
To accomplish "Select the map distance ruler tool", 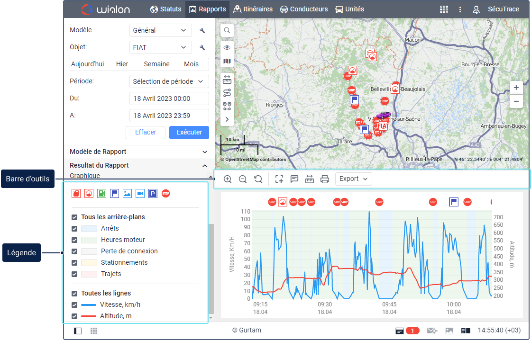I will point(227,80).
